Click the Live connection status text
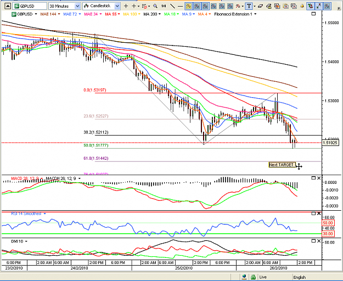343x281 pixels. pyautogui.click(x=263, y=277)
